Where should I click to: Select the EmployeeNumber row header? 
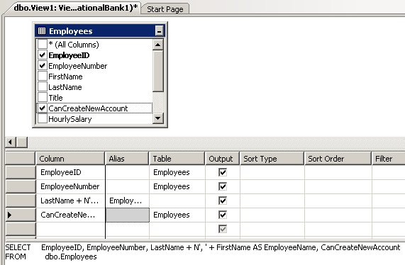[21, 186]
